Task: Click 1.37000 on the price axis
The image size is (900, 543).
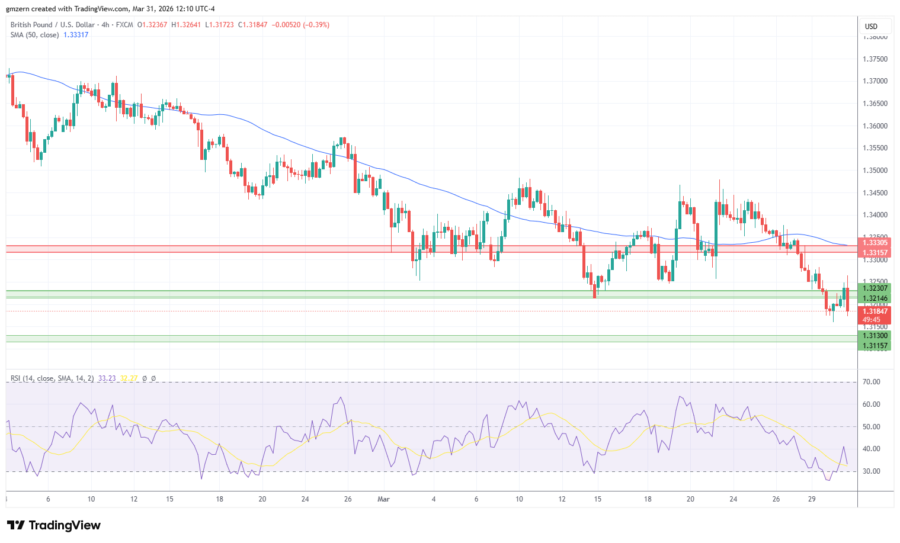Action: (x=875, y=81)
